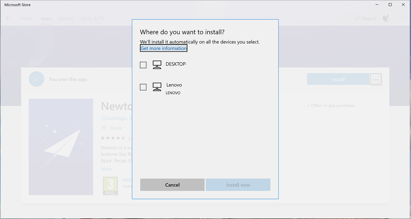
Task: Click the 'You own this app.' text
Action: pos(68,79)
